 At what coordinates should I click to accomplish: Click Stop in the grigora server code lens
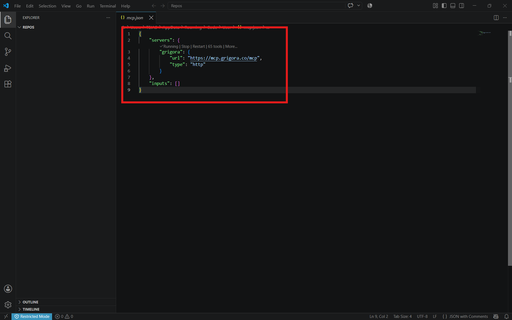click(x=186, y=46)
